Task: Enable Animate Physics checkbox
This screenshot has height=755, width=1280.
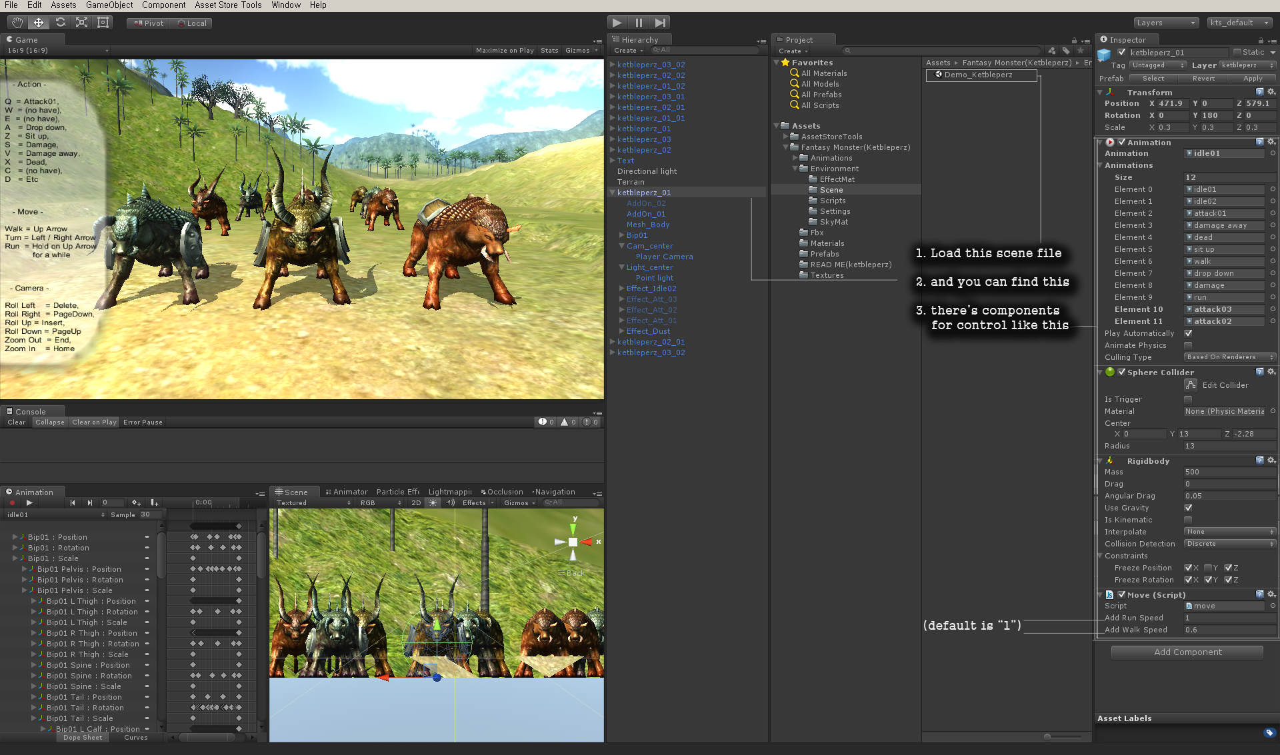Action: pyautogui.click(x=1188, y=345)
